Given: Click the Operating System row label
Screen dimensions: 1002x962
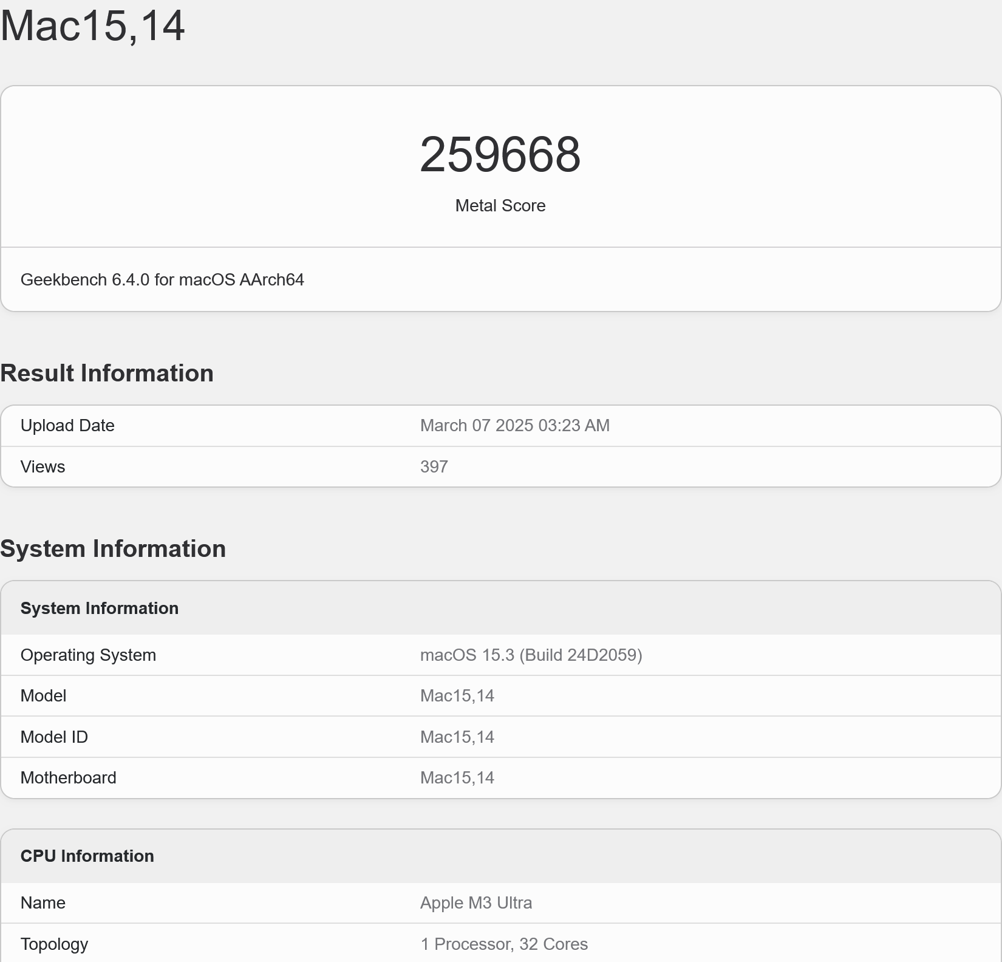Looking at the screenshot, I should [88, 655].
